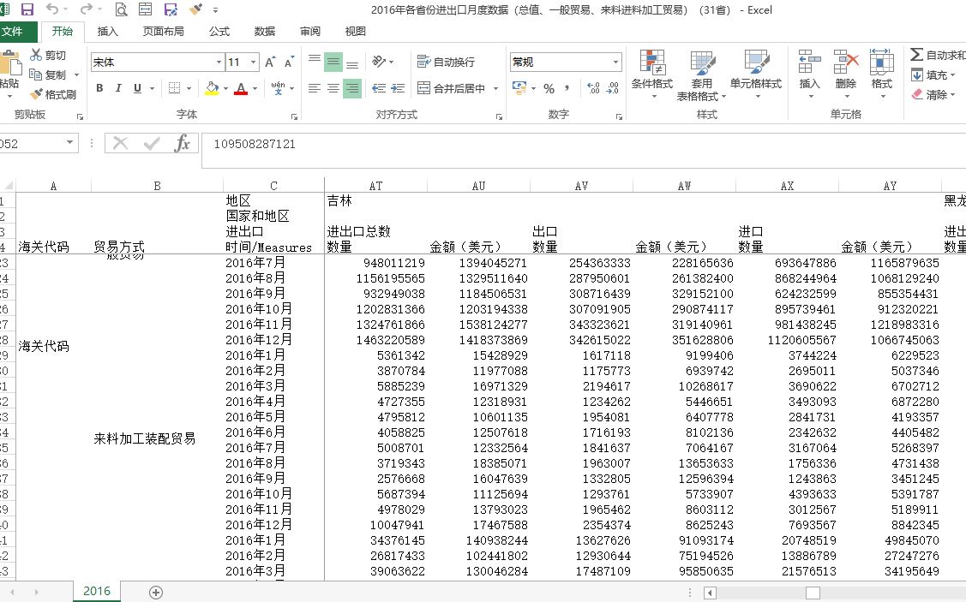This screenshot has height=602, width=966.
Task: Click the Save icon in quick access toolbar
Action: tap(27, 10)
